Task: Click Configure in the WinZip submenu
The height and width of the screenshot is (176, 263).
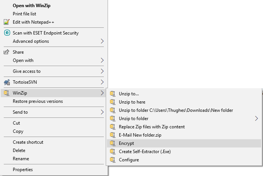Action: pos(129,160)
